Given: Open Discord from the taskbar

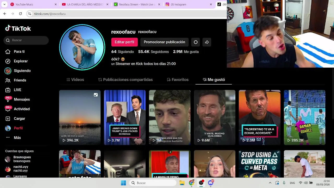Looking at the screenshot, I should coord(211,183).
